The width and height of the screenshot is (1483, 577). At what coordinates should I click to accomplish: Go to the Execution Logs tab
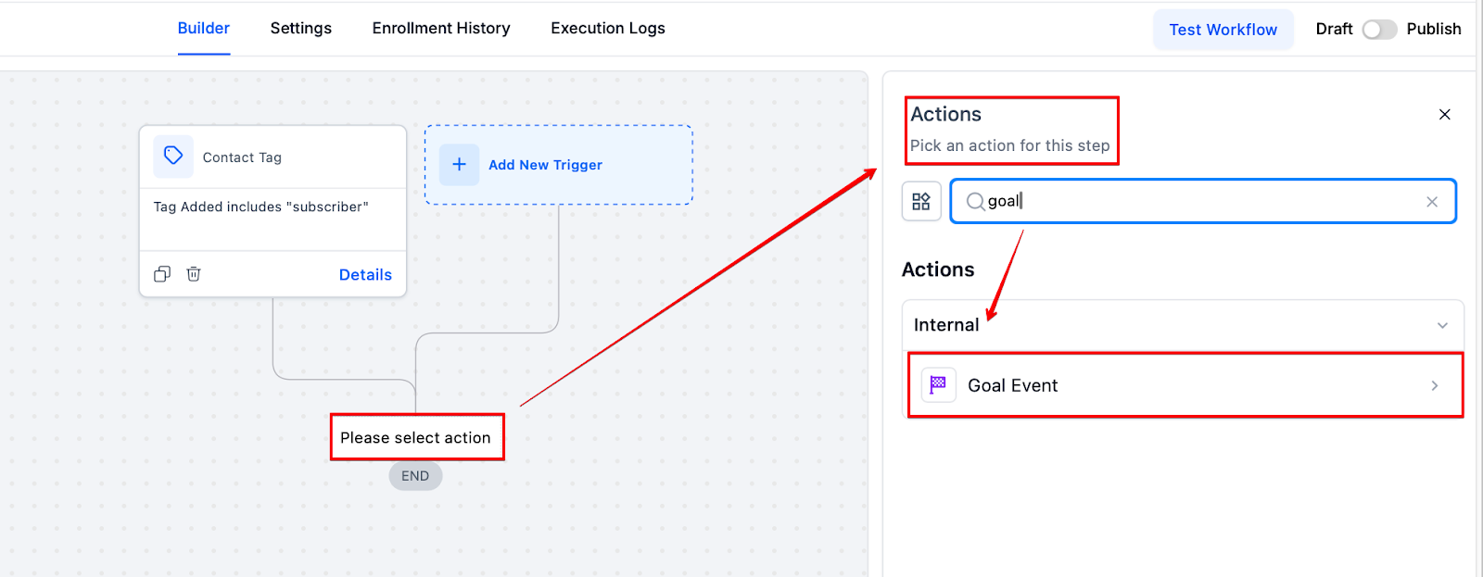608,29
